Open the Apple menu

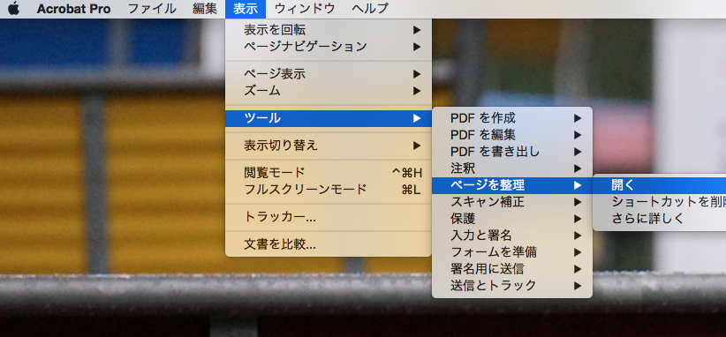click(x=14, y=8)
